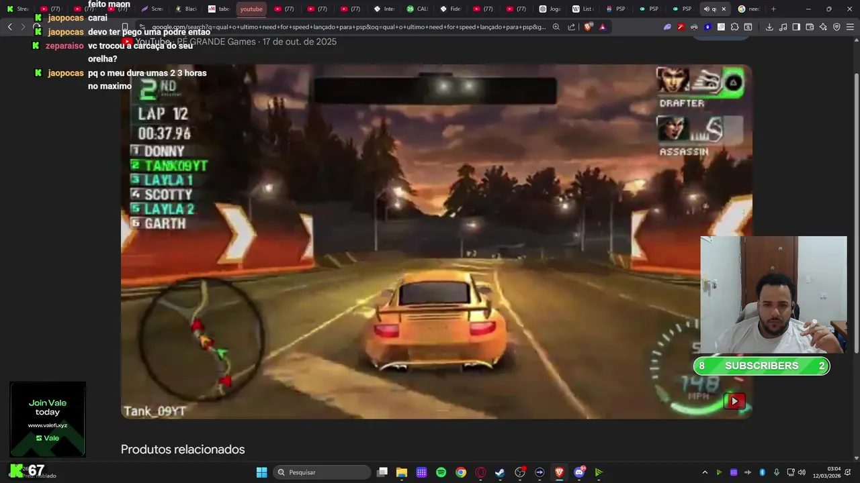Click the Windows Start button
This screenshot has height=483, width=860.
[x=261, y=472]
